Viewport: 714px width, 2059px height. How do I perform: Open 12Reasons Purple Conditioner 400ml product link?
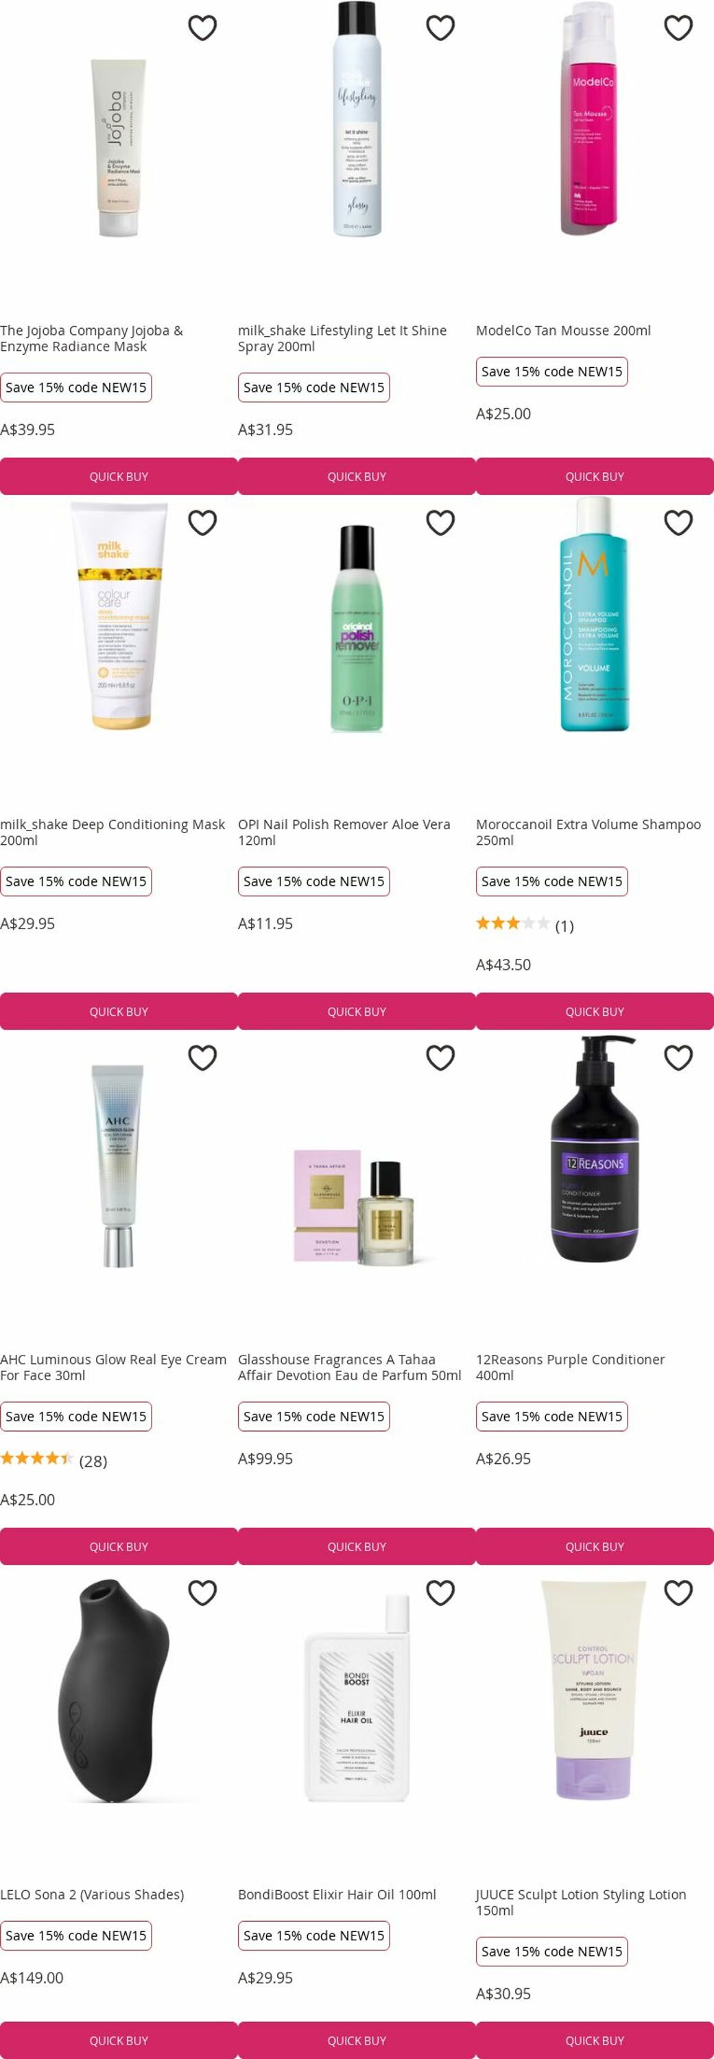tap(570, 1366)
